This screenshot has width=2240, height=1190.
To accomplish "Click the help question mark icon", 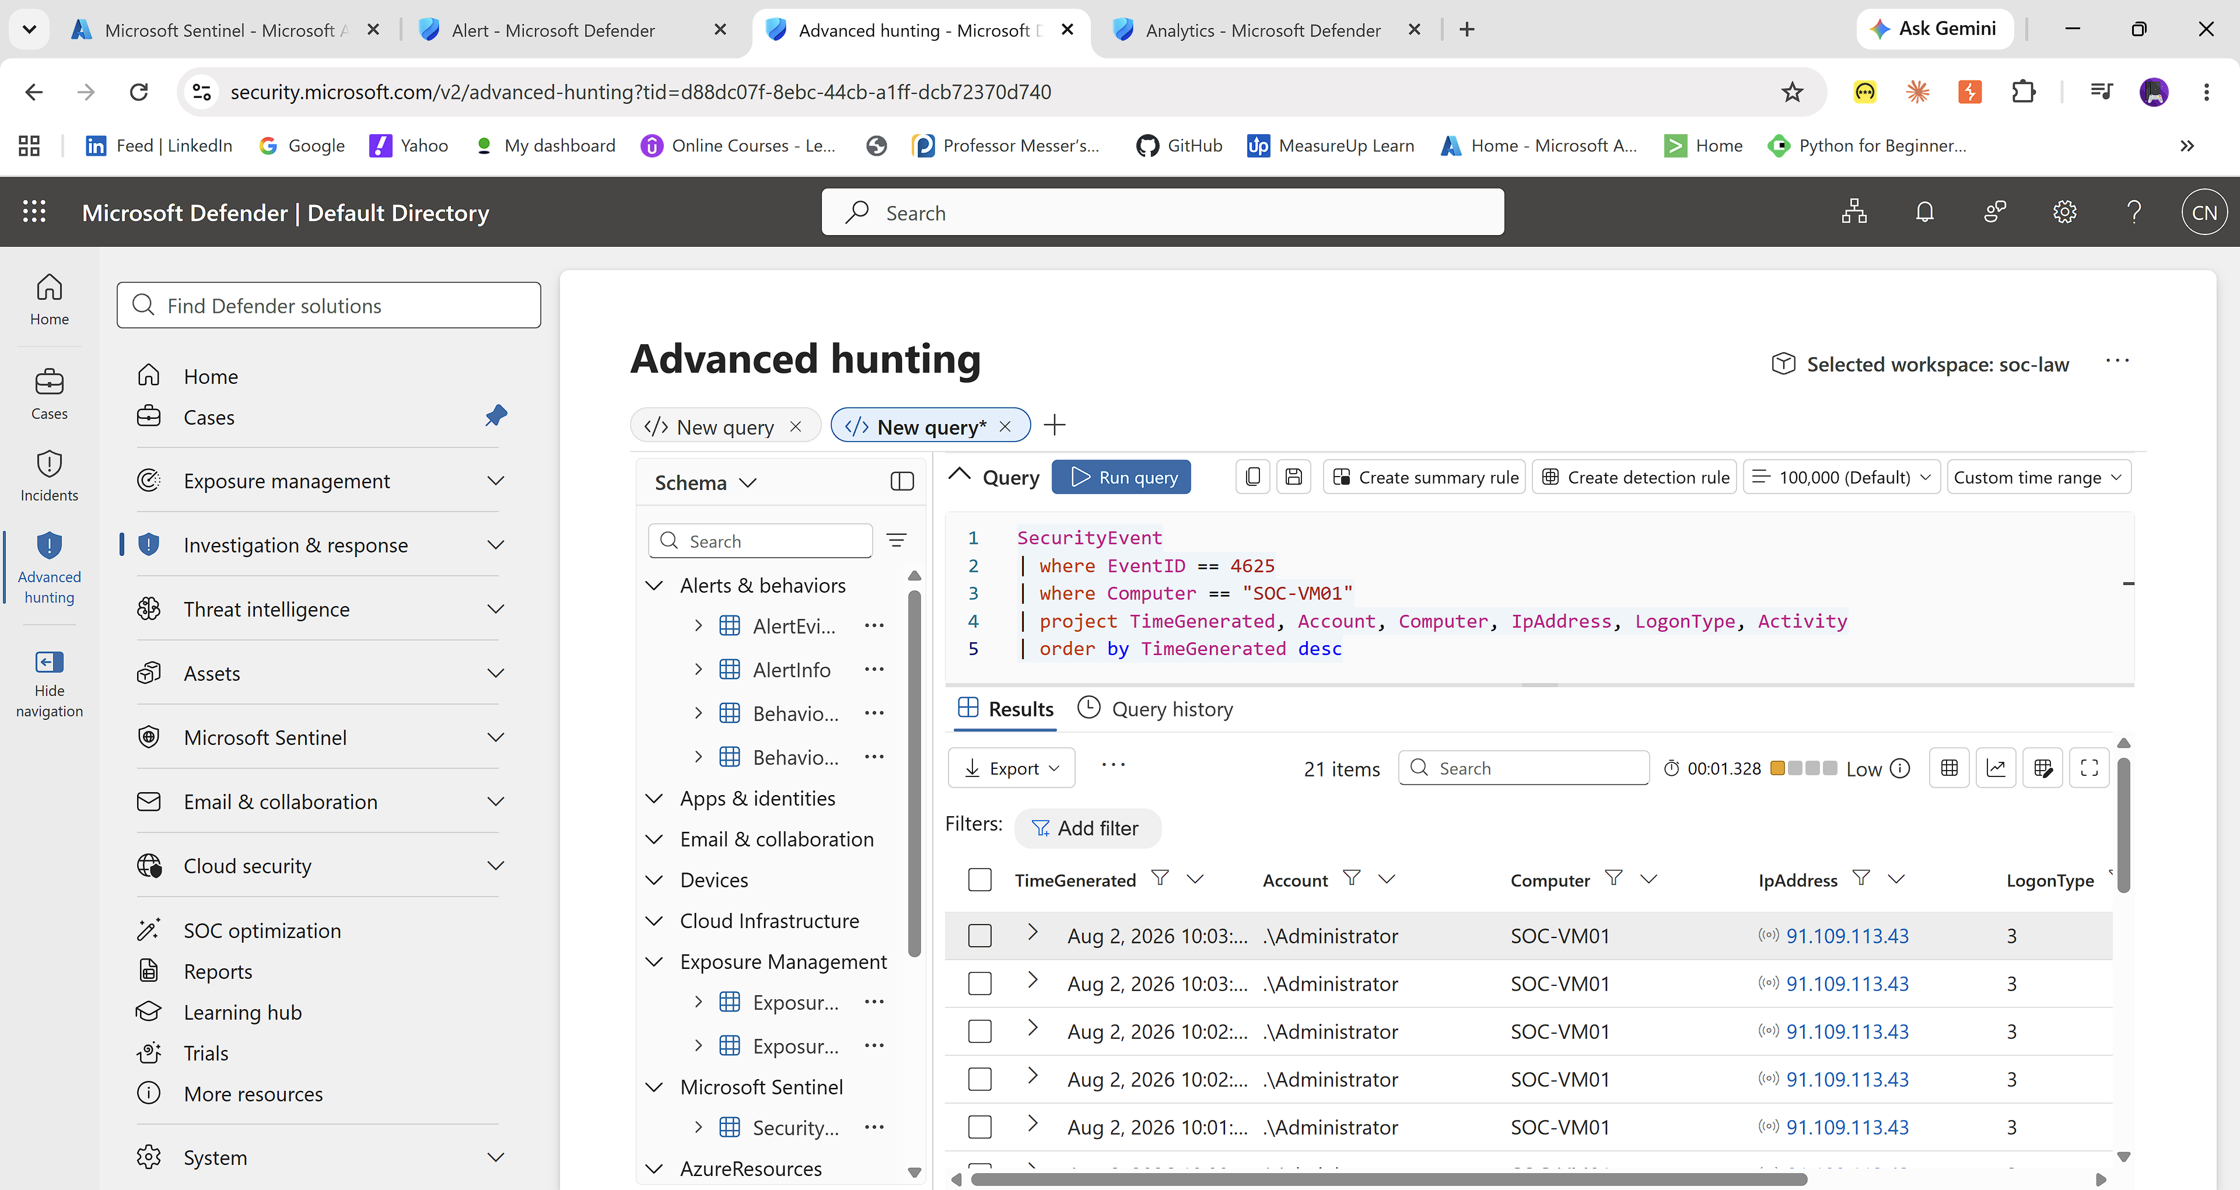I will (x=2134, y=211).
